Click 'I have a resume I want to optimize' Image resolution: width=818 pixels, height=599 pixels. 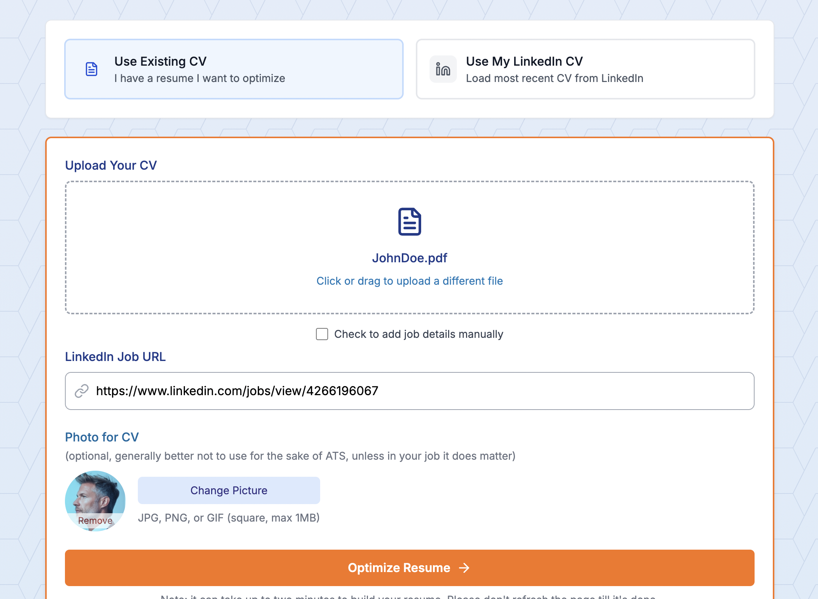coord(200,78)
